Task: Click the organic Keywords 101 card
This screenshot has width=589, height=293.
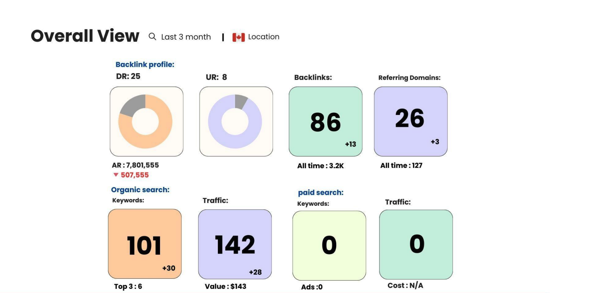Action: pyautogui.click(x=145, y=244)
